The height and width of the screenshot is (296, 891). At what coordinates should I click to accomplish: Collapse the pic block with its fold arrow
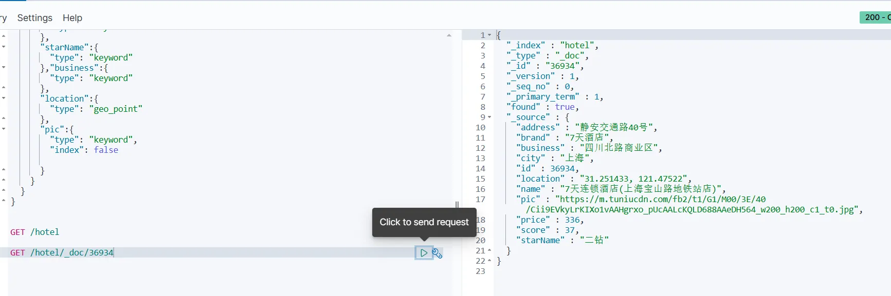4,129
